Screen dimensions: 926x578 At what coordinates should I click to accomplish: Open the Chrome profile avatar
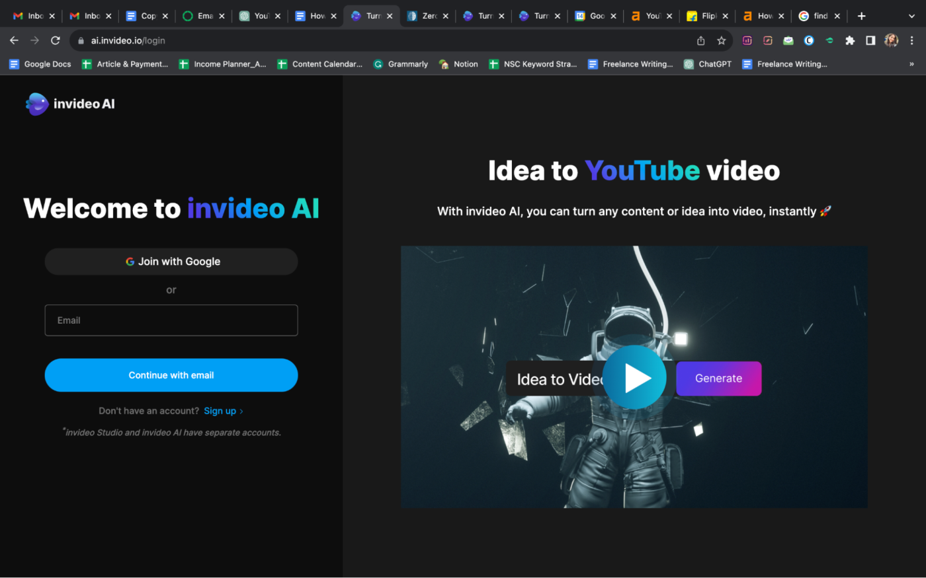tap(891, 40)
